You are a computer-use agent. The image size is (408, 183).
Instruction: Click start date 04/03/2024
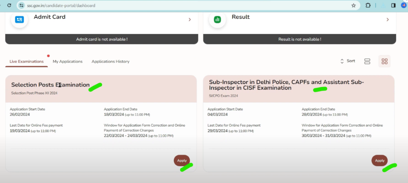click(x=218, y=115)
